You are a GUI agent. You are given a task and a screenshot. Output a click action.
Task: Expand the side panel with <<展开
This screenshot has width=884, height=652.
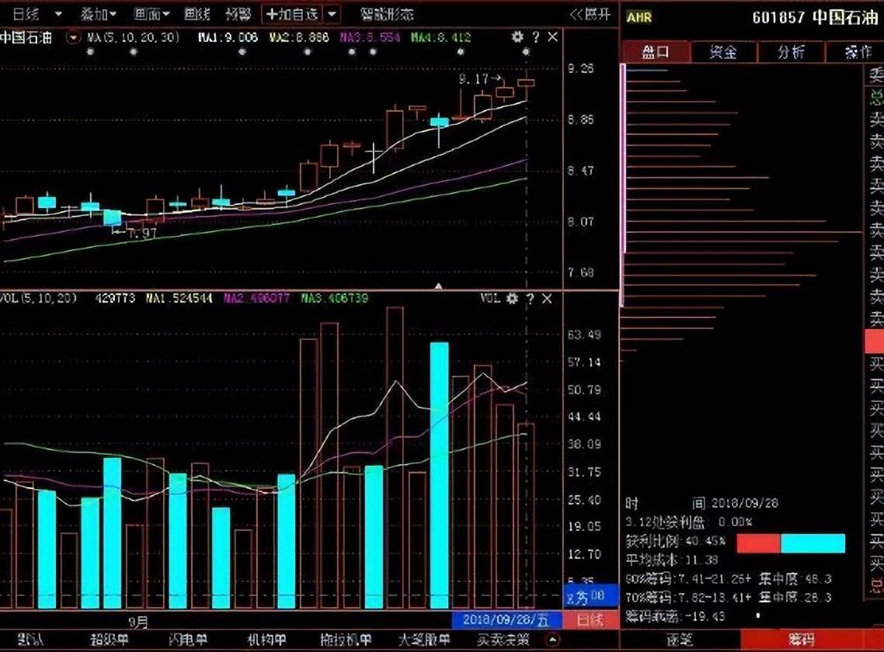click(590, 14)
